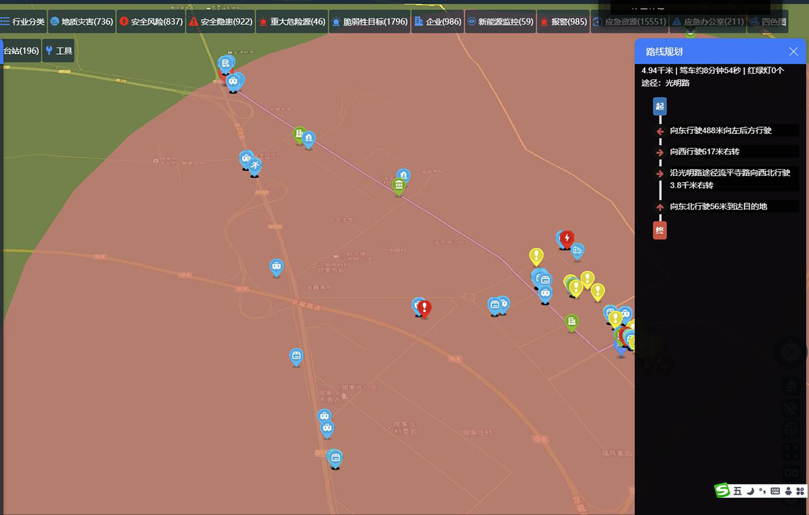Viewport: 809px width, 515px height.
Task: Click blue house marker above columned building
Action: (403, 175)
